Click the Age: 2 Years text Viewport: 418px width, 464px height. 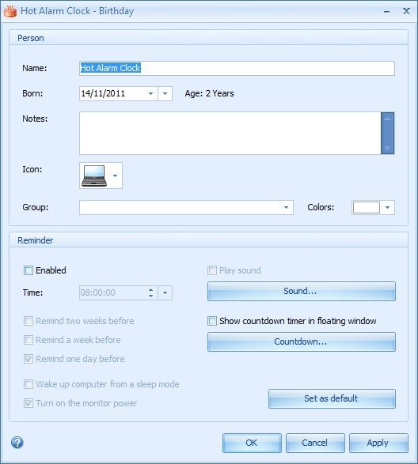(209, 93)
